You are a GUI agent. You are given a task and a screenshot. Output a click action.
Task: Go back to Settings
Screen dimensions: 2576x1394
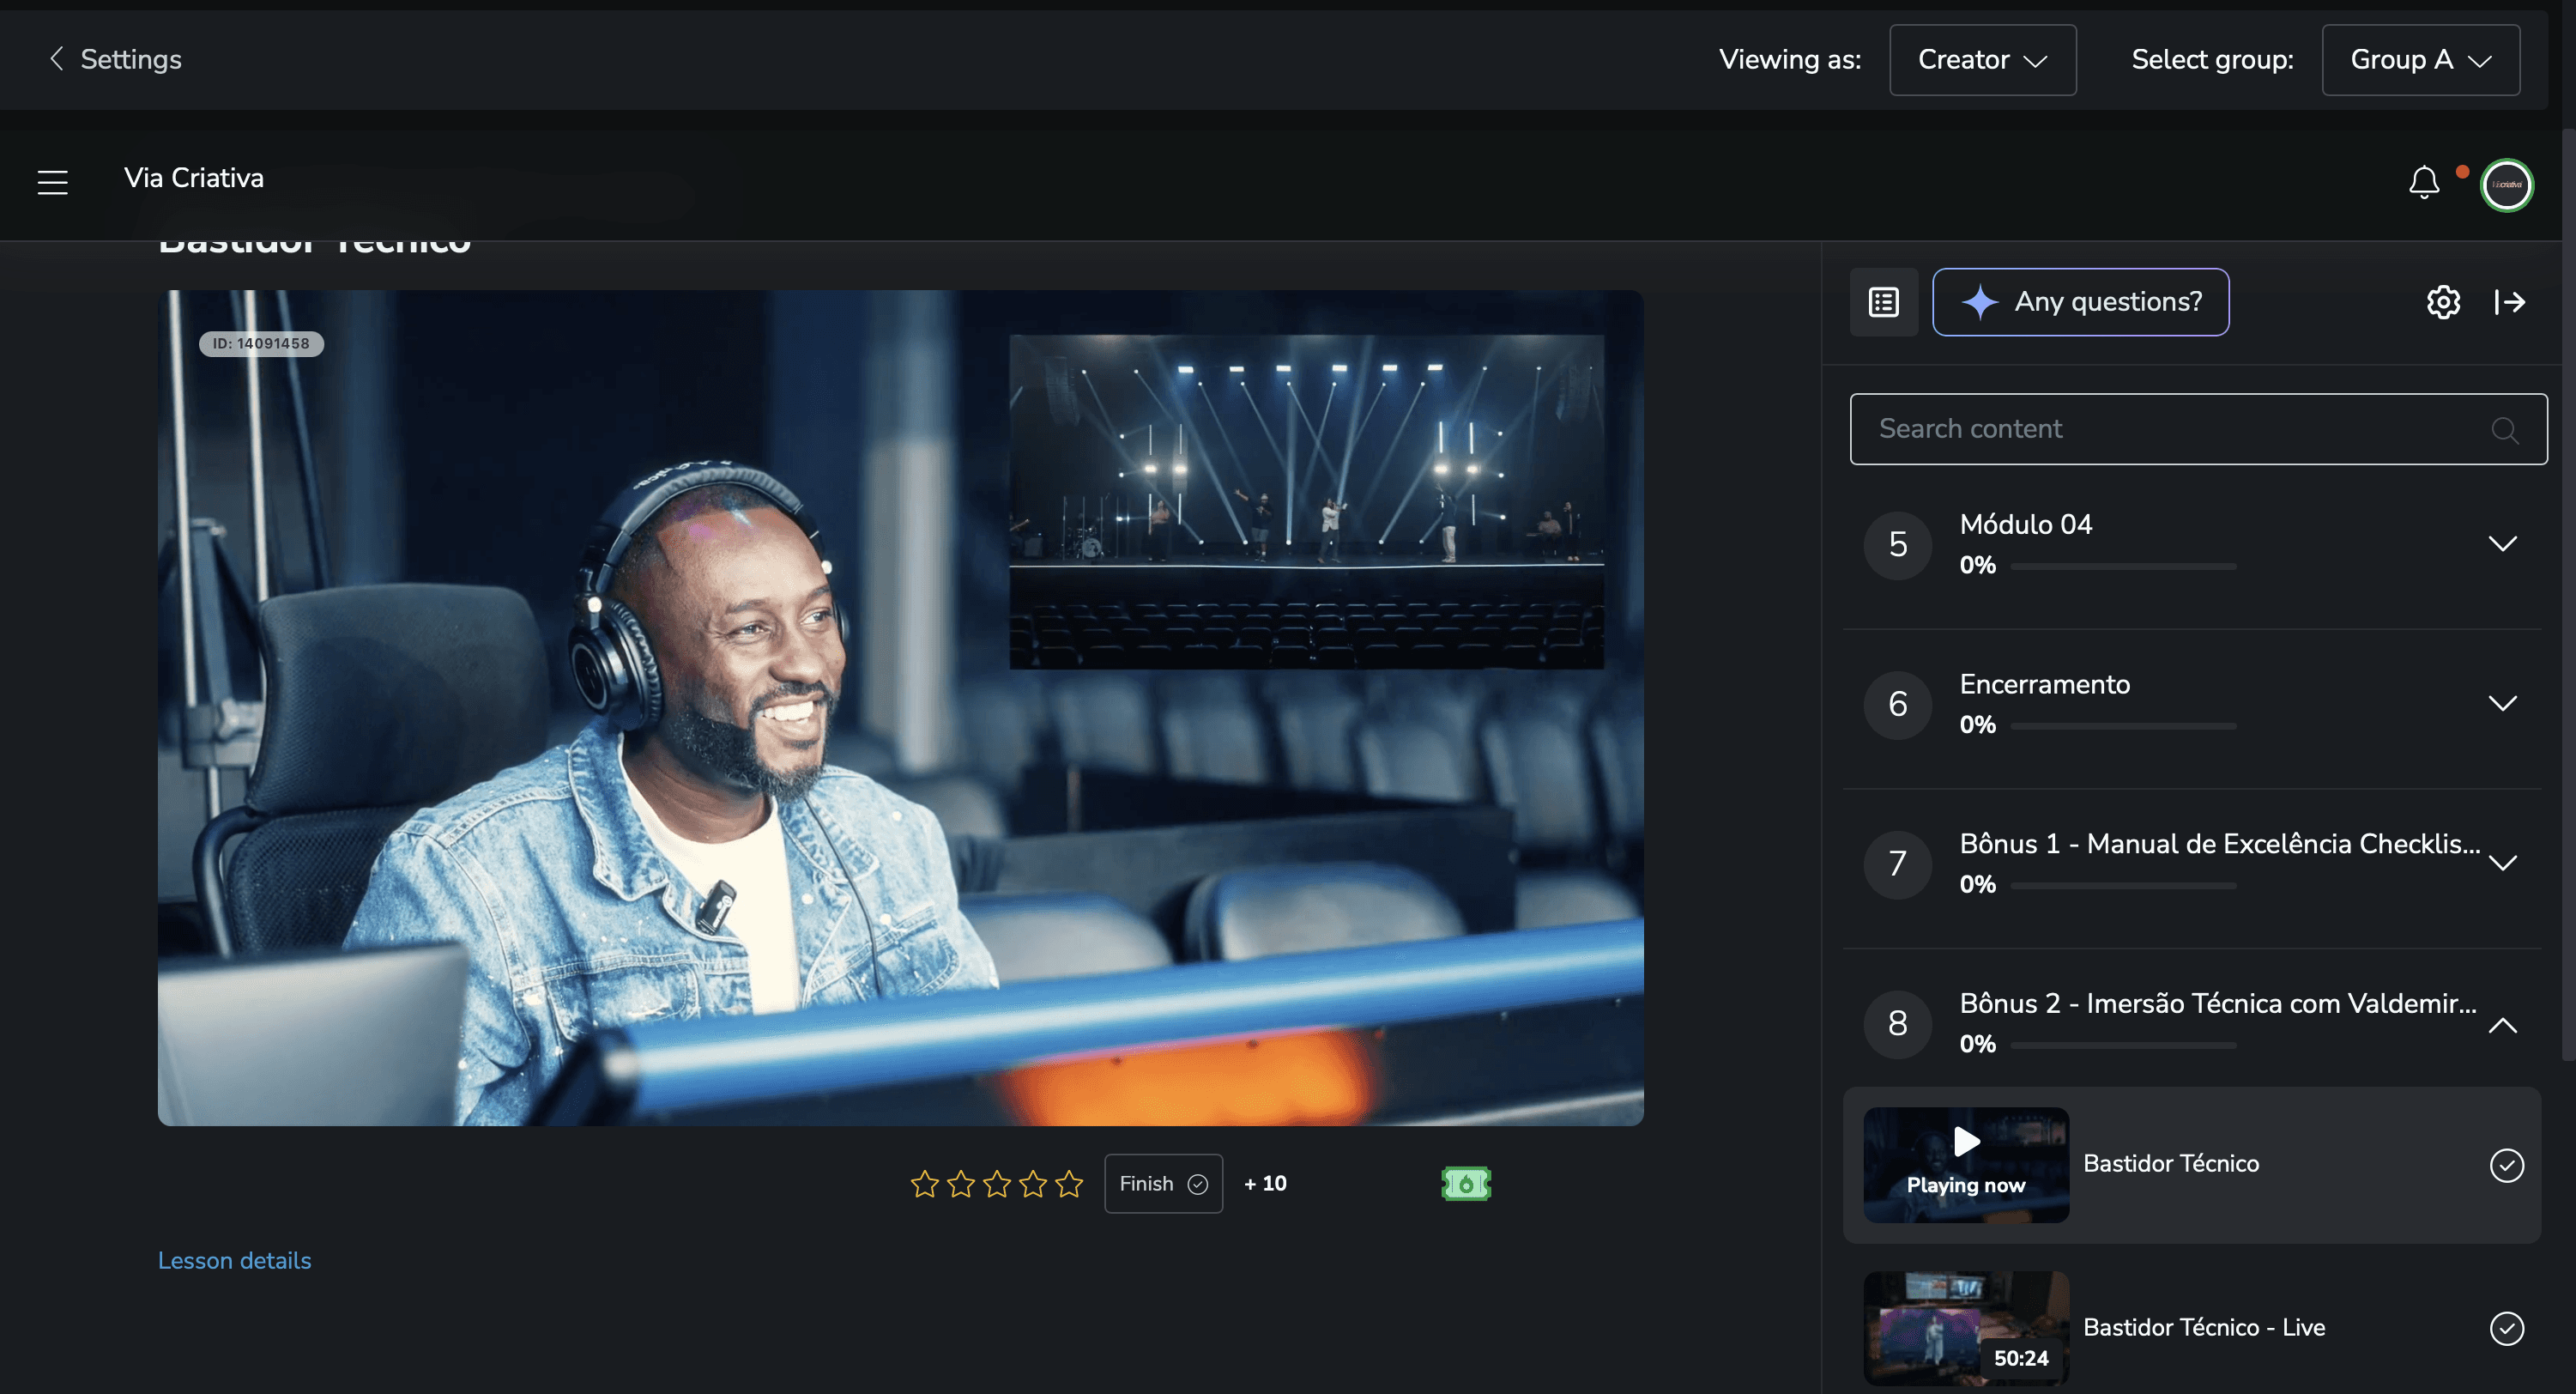pyautogui.click(x=115, y=60)
